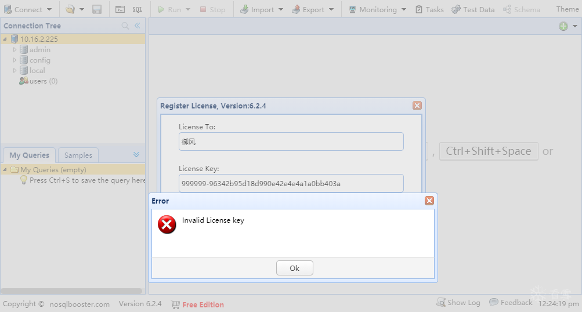The height and width of the screenshot is (312, 582).
Task: Open the Theme menu
Action: (x=567, y=9)
